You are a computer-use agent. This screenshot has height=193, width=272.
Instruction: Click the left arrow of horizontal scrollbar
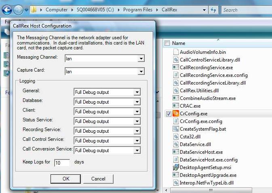pyautogui.click(x=166, y=191)
